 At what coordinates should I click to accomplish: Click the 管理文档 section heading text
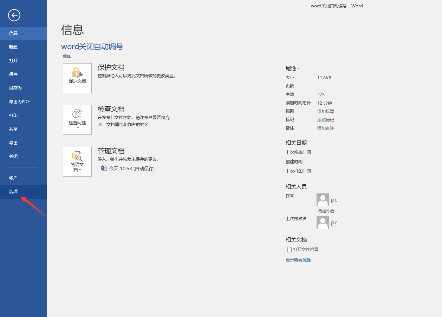[x=111, y=151]
